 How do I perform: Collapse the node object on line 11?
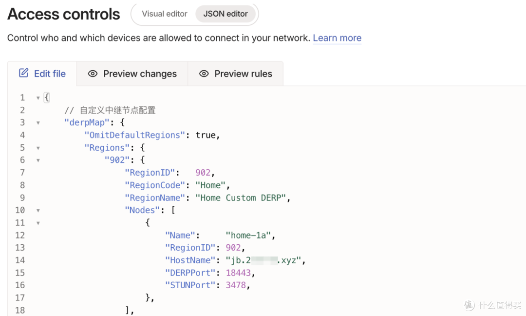coord(38,223)
